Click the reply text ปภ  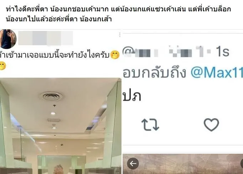pyautogui.click(x=132, y=96)
